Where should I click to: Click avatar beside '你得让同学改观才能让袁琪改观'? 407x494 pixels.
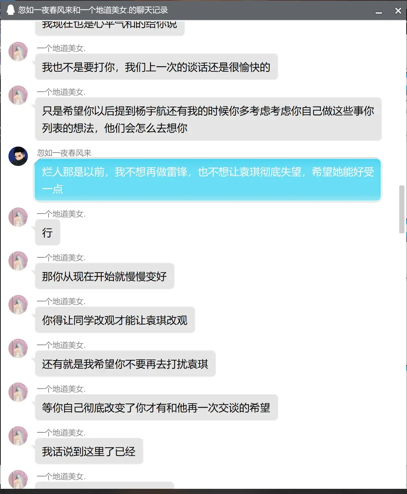(x=18, y=304)
